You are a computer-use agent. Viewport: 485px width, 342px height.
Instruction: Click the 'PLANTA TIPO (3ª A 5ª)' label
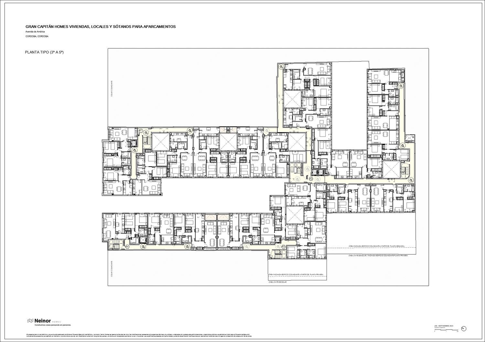pyautogui.click(x=43, y=52)
